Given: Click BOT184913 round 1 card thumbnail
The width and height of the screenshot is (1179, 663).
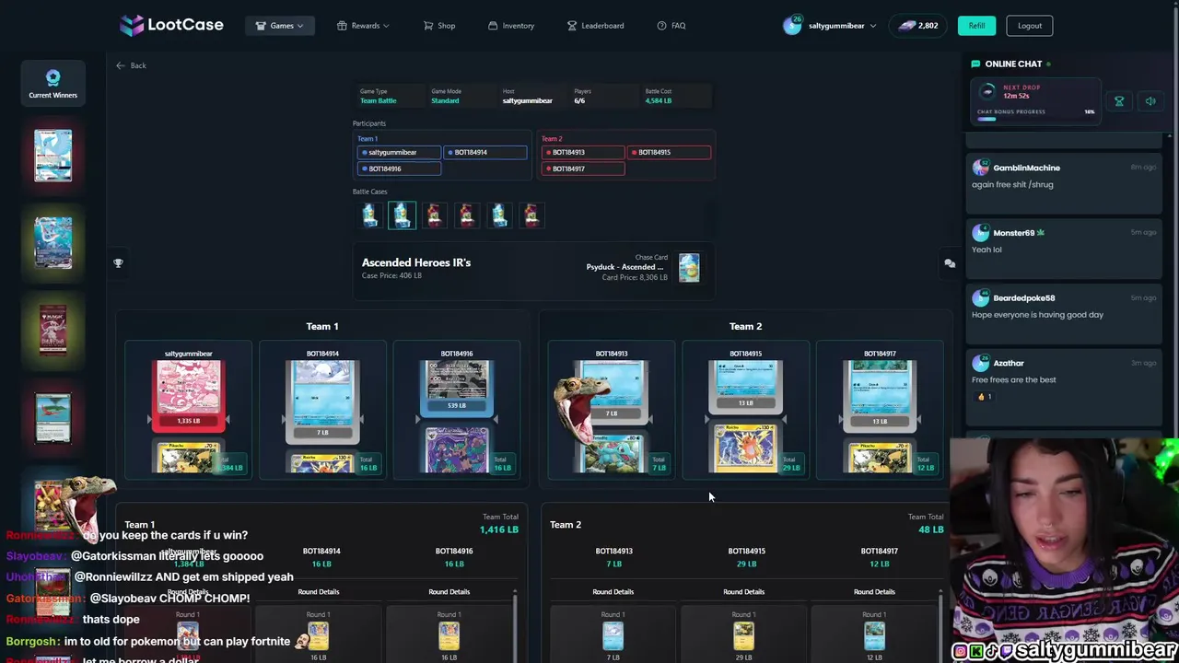Looking at the screenshot, I should point(613,636).
